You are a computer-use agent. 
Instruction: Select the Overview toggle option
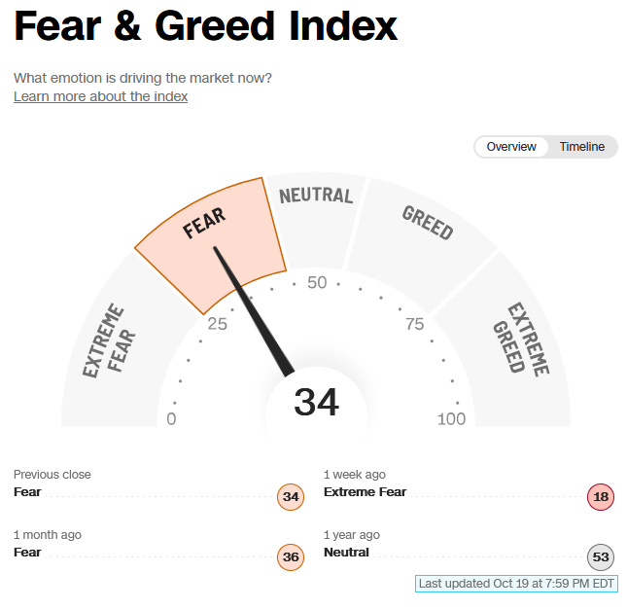click(511, 147)
